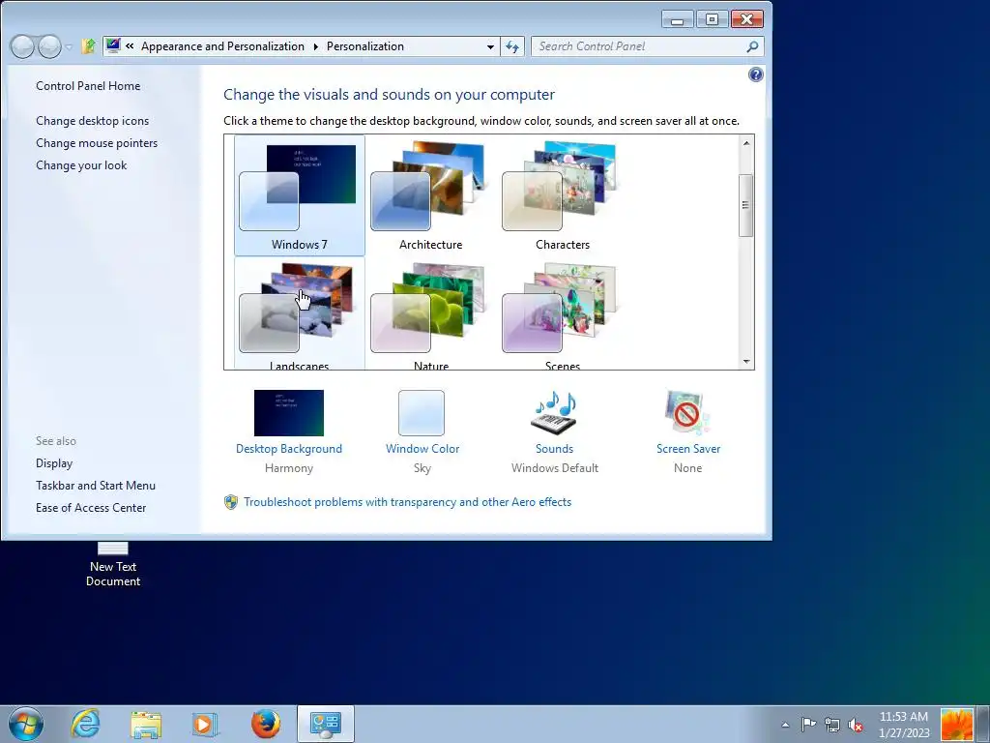The width and height of the screenshot is (990, 743).
Task: Open the Window Color swatch
Action: (422, 412)
